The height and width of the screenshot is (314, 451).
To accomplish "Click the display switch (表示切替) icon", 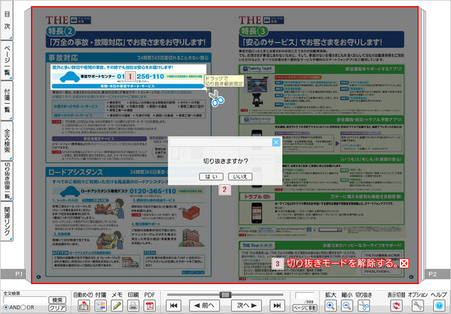I will coord(397,305).
